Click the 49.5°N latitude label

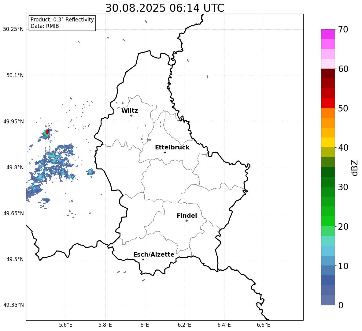pyautogui.click(x=15, y=259)
